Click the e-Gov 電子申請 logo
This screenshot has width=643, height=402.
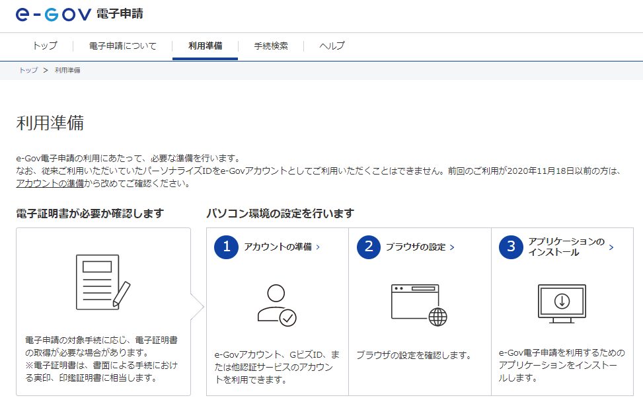[x=79, y=15]
